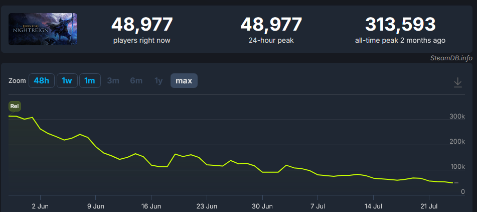Click the Zoom label text
Screen dimensions: 477x212
pos(17,81)
